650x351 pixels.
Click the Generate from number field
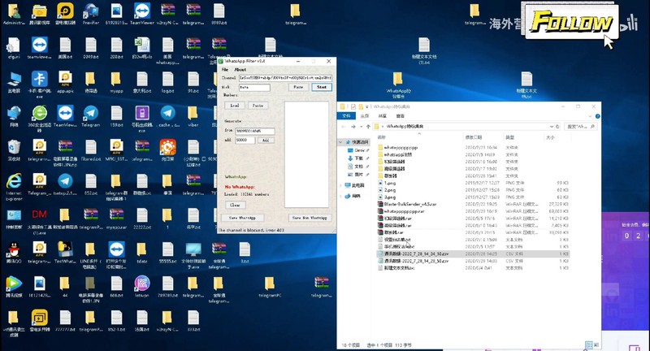[x=255, y=131]
